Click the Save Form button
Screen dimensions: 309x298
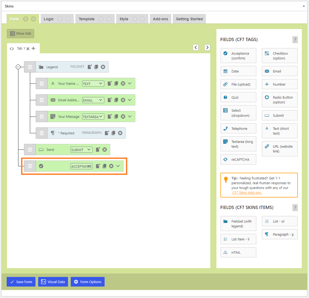pyautogui.click(x=21, y=282)
